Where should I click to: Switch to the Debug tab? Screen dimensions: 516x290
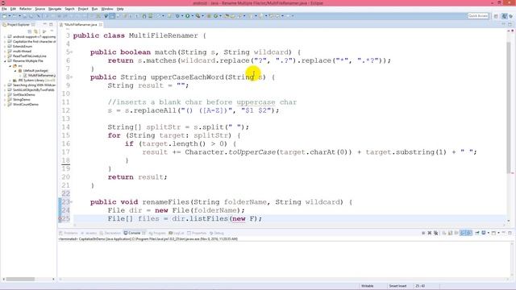click(217, 233)
